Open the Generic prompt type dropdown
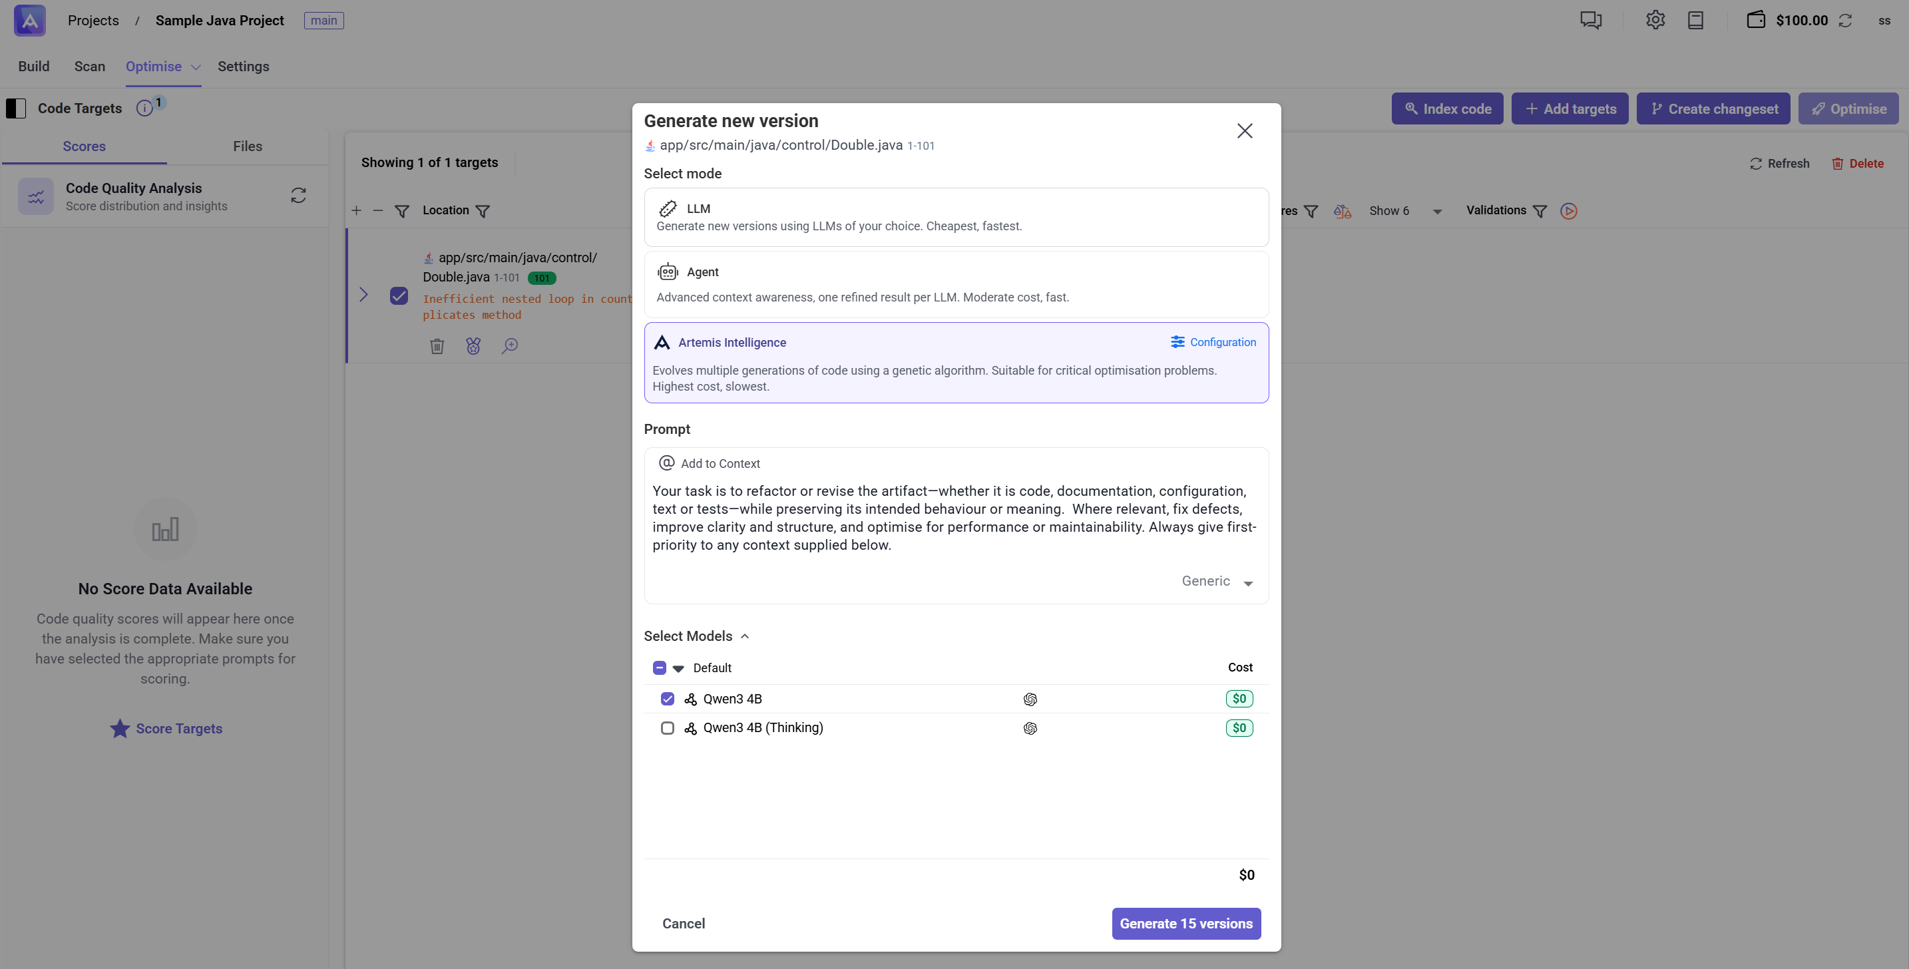The image size is (1909, 969). (x=1217, y=582)
